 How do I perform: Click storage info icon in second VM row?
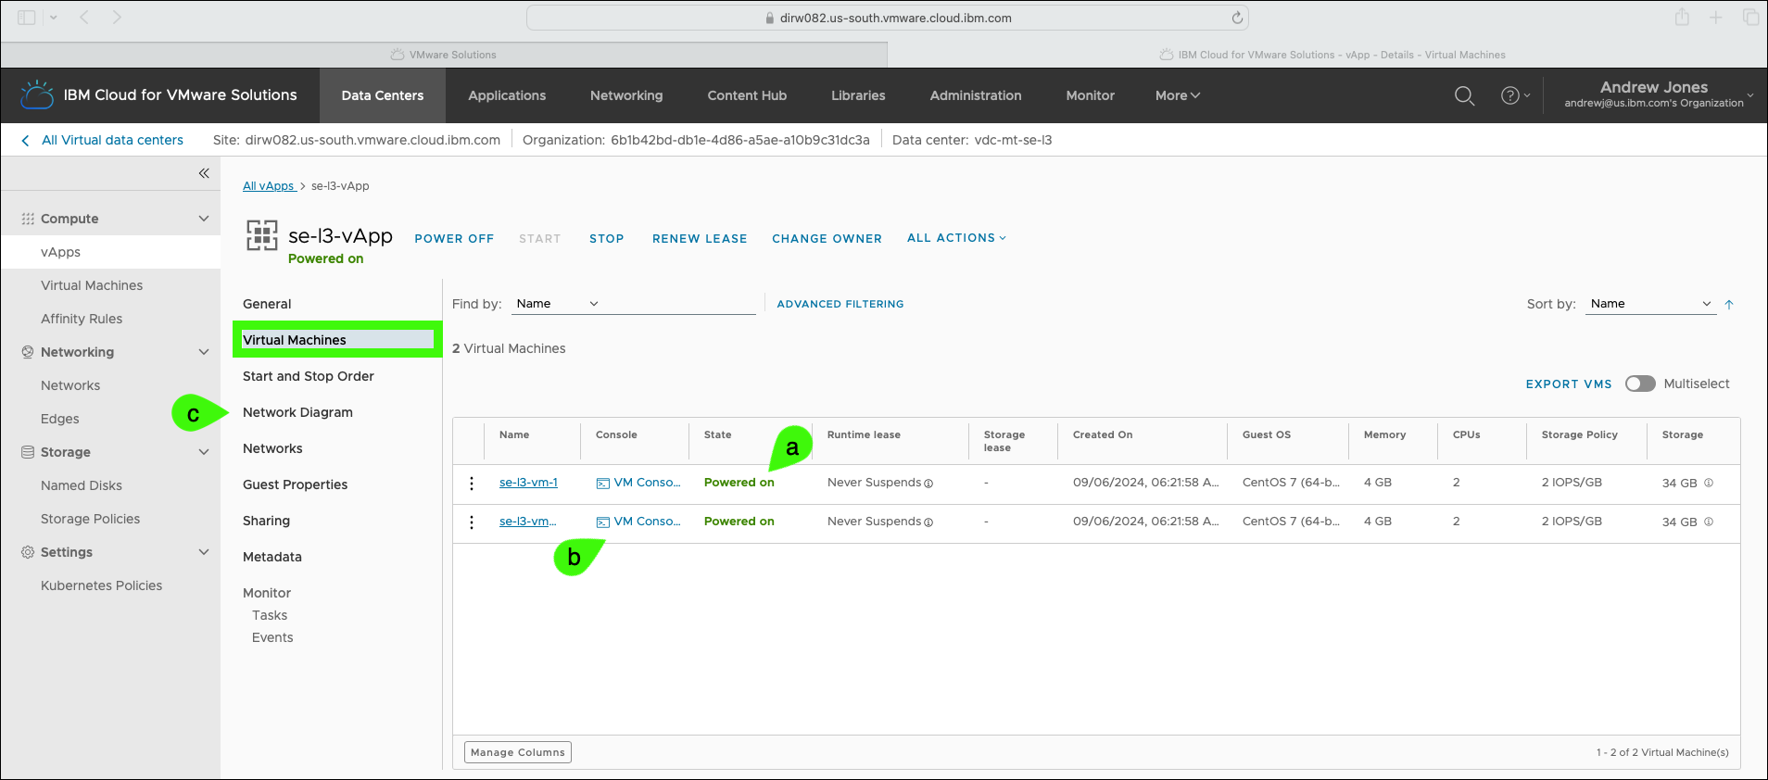pyautogui.click(x=1709, y=522)
